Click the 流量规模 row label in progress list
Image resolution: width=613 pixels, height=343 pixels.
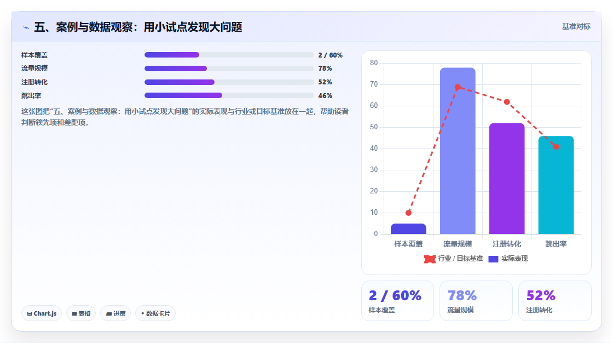[x=34, y=68]
